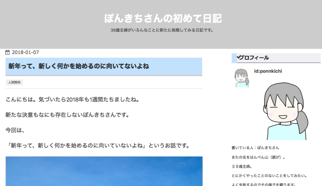Screen dimensions: 322x186
Task: Select the 人間関係 category tag
Action: point(14,82)
